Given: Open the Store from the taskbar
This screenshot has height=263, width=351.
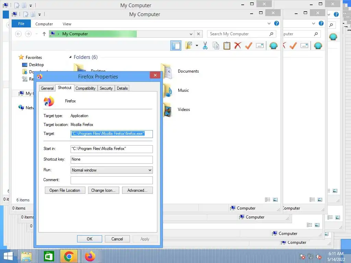Looking at the screenshot, I should tap(49, 256).
